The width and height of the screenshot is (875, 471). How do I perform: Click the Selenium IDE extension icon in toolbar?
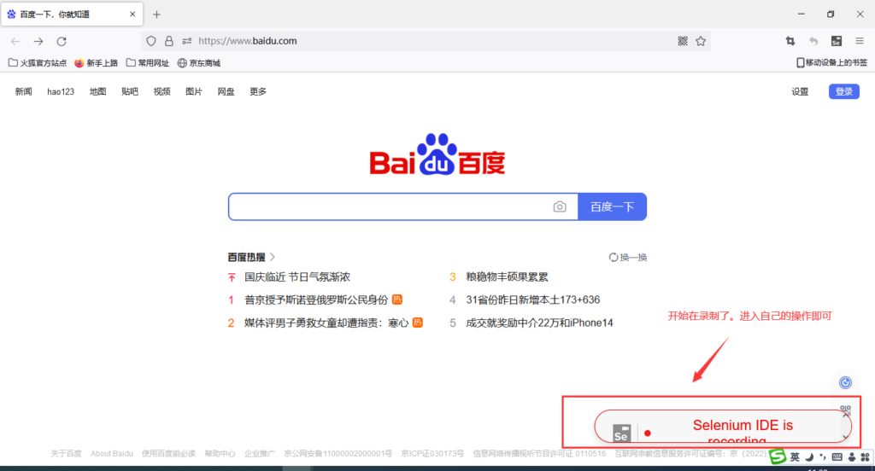click(x=837, y=41)
